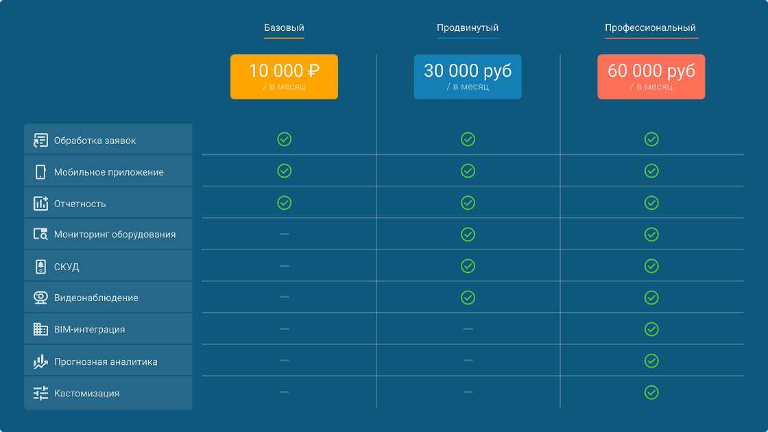Image resolution: width=768 pixels, height=432 pixels.
Task: Click Базовый dash for BIM-интеграция
Action: coord(284,328)
